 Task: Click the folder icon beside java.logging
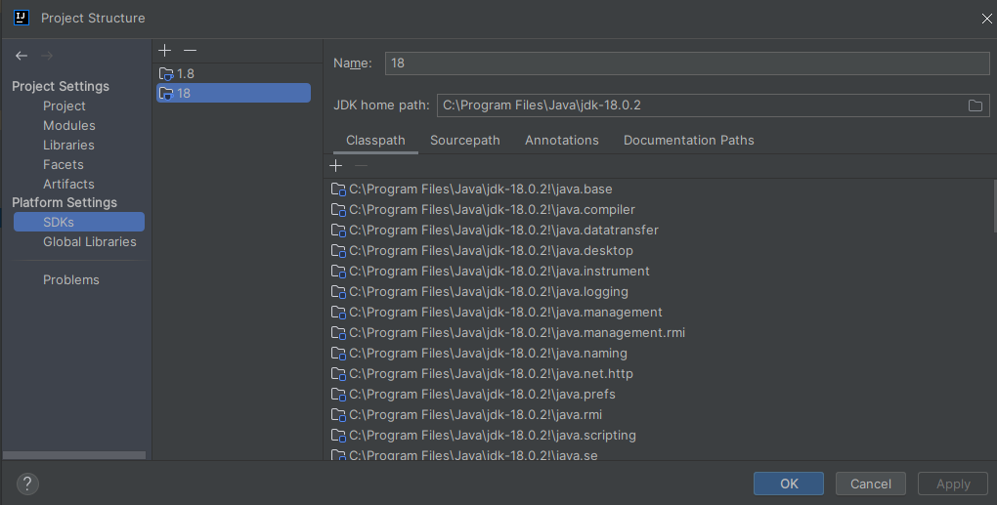pyautogui.click(x=338, y=291)
